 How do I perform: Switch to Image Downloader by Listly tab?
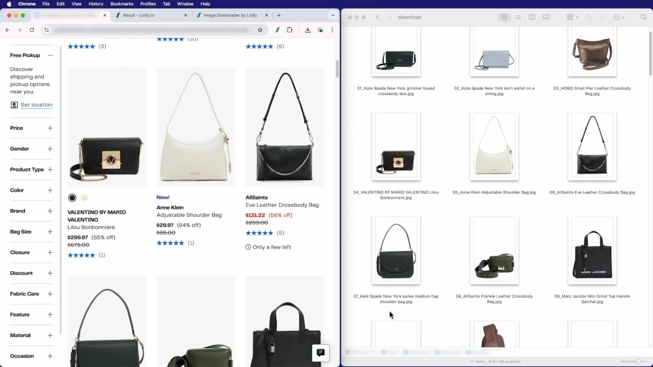pyautogui.click(x=232, y=16)
